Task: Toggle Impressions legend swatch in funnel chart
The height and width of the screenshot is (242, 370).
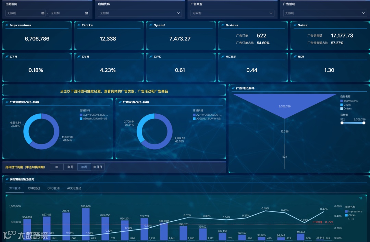Action: click(342, 101)
